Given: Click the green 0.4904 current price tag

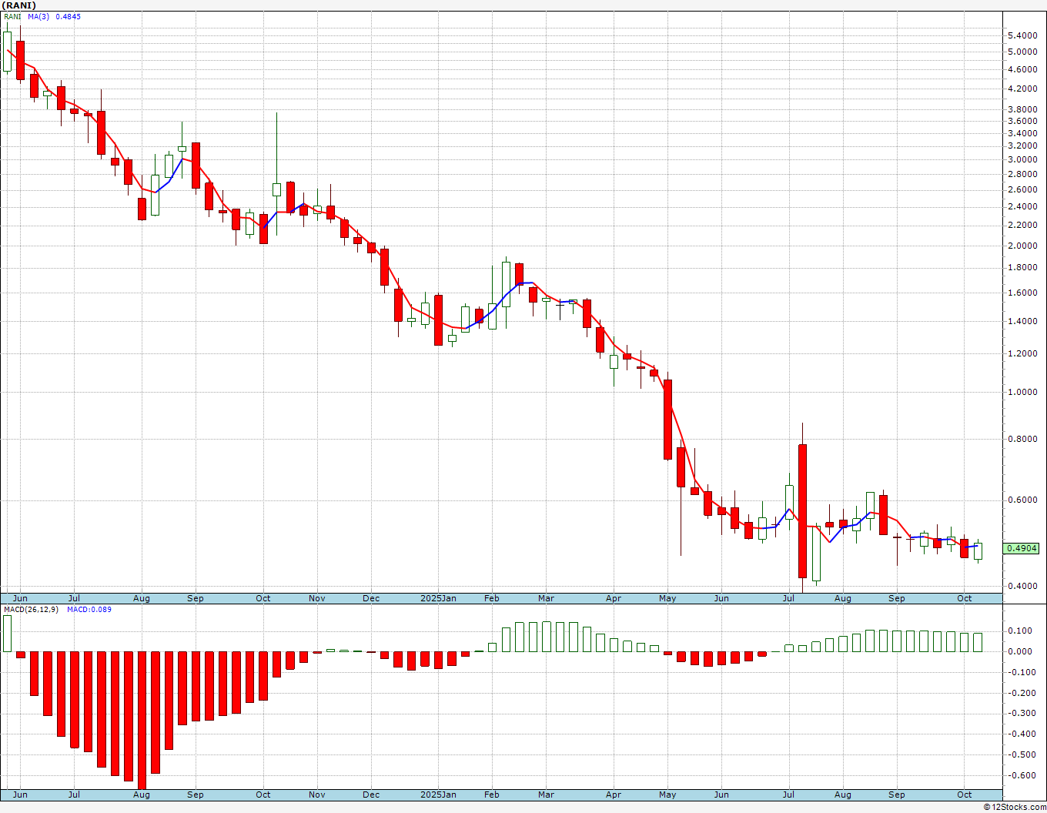Looking at the screenshot, I should (x=1022, y=548).
